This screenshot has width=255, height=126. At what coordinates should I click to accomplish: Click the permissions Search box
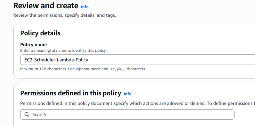click(x=127, y=115)
